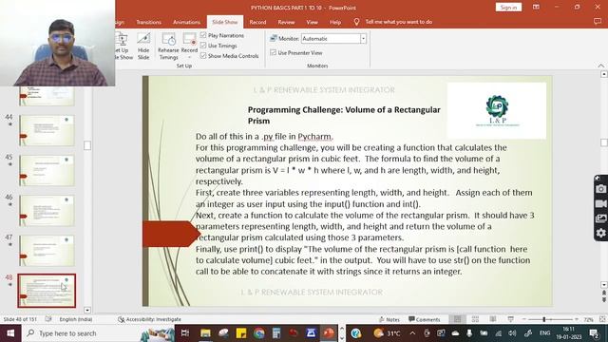The height and width of the screenshot is (342, 608).
Task: Open Task View on the taskbar
Action: tap(185, 333)
